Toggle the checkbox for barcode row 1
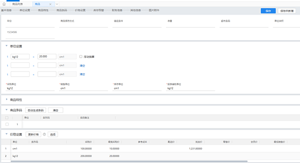300x163 pixels. [7, 124]
